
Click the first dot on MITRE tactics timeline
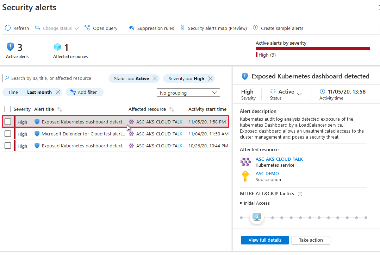click(241, 218)
